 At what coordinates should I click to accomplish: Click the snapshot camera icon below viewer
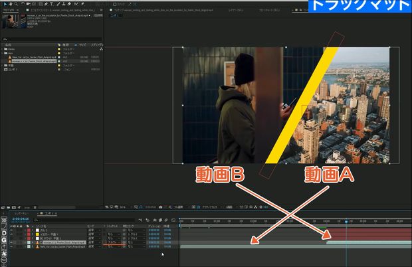pyautogui.click(x=159, y=207)
